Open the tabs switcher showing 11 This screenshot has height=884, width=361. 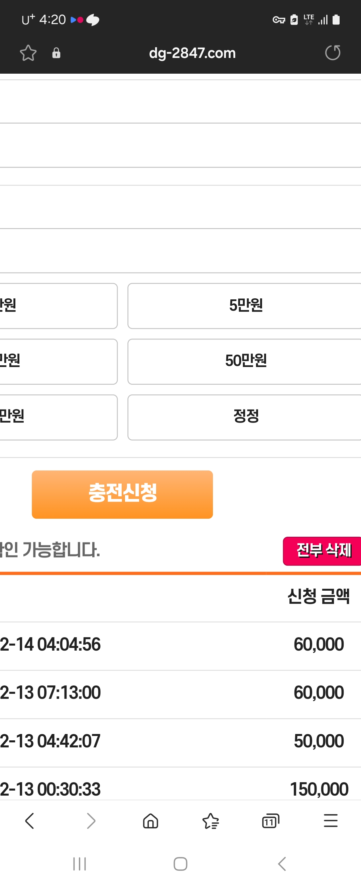[270, 821]
